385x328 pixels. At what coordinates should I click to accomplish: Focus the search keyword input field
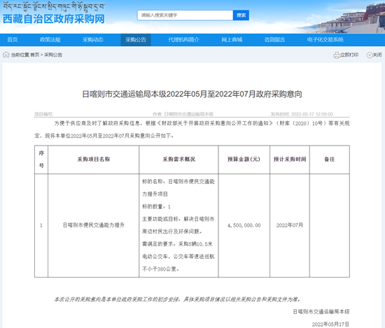(x=185, y=15)
